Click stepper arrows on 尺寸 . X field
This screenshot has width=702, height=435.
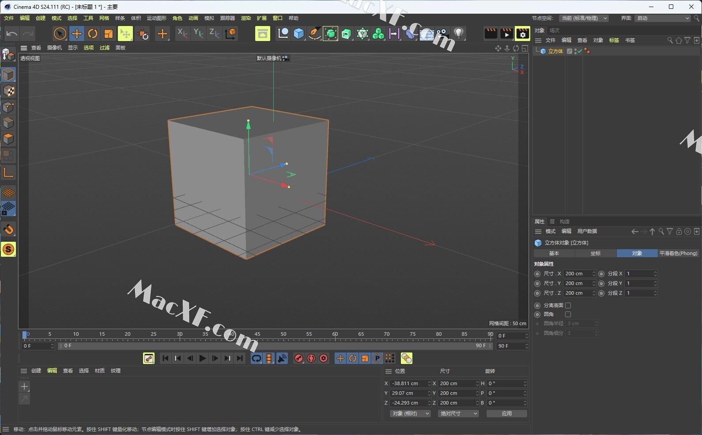click(594, 274)
